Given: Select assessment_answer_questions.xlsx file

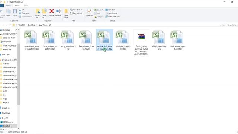Looking at the screenshot, I should [31, 40].
